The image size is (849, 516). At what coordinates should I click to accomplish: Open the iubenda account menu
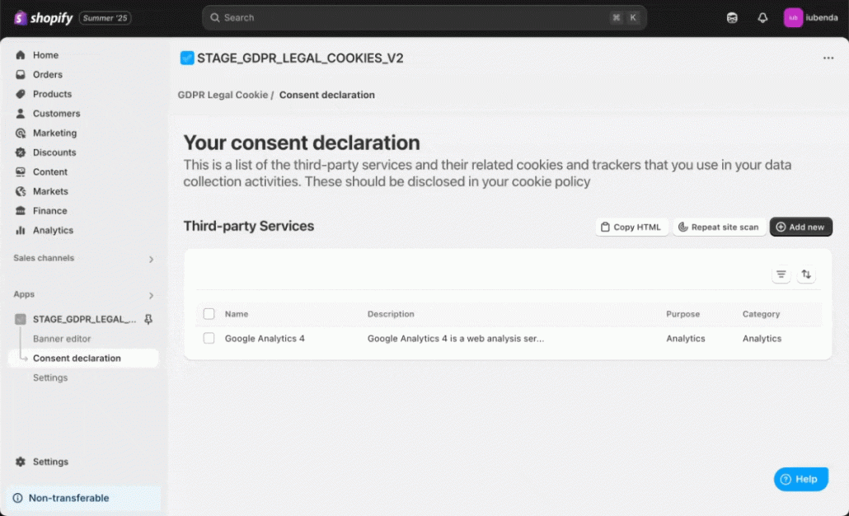810,18
